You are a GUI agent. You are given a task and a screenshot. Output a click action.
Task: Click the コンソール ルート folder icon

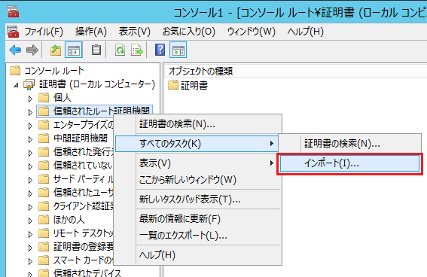tap(15, 71)
